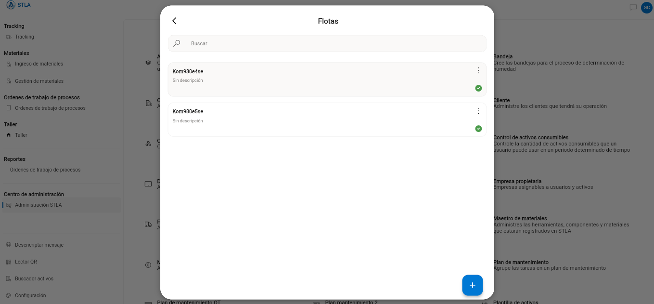654x304 pixels.
Task: Open Lector QR tool
Action: 26,262
